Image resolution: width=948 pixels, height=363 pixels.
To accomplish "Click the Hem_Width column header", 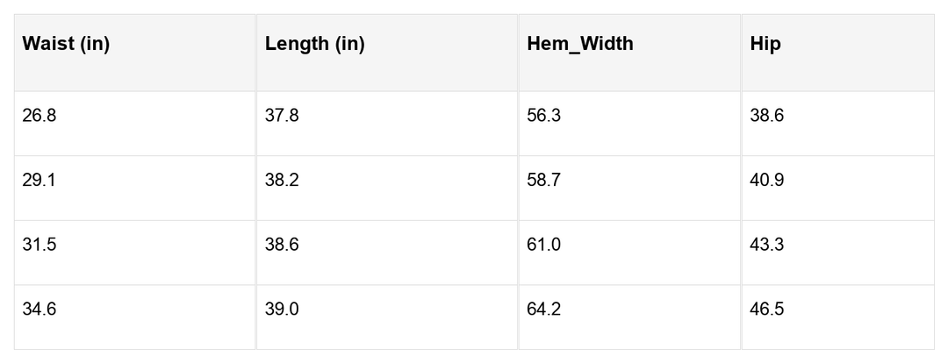I will click(x=579, y=44).
